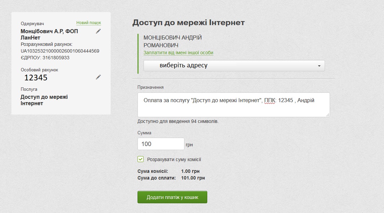The height and width of the screenshot is (213, 384).
Task: Edit recipient using pencil icon beside Монцібович
Action: 98,31
